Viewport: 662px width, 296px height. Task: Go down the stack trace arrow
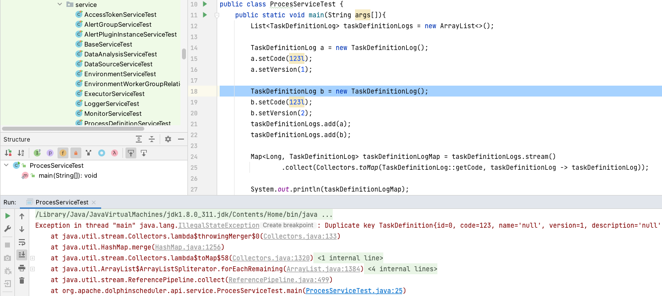click(x=22, y=229)
